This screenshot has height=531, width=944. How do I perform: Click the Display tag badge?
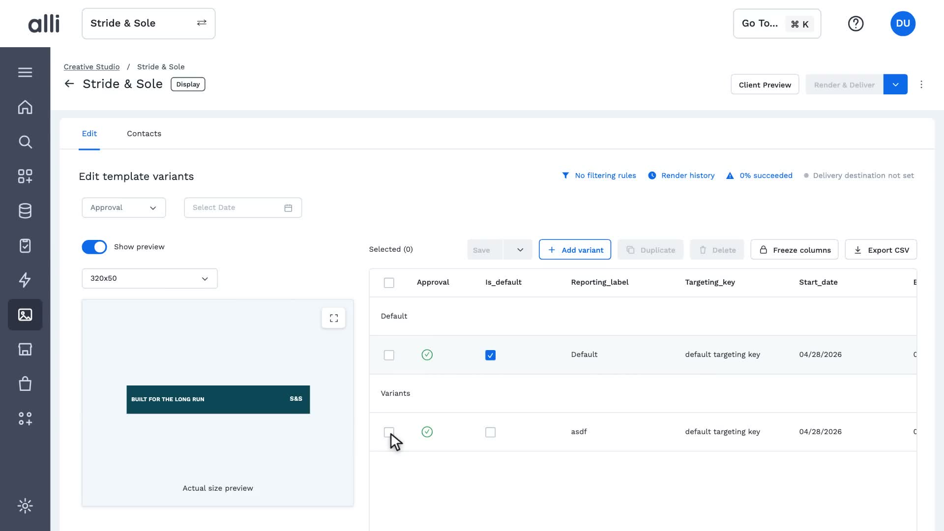[188, 84]
